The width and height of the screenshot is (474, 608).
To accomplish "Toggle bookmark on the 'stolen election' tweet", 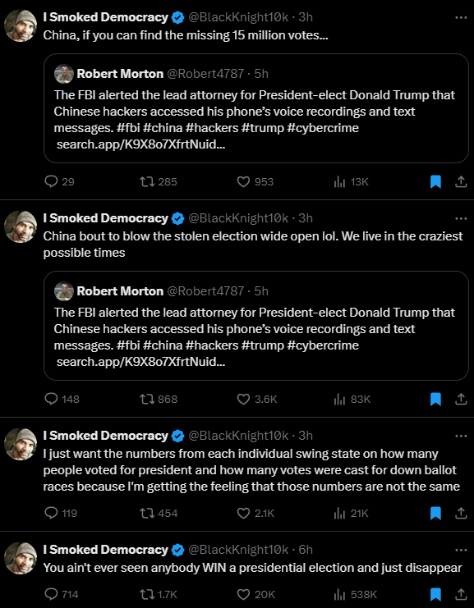I will (x=436, y=399).
